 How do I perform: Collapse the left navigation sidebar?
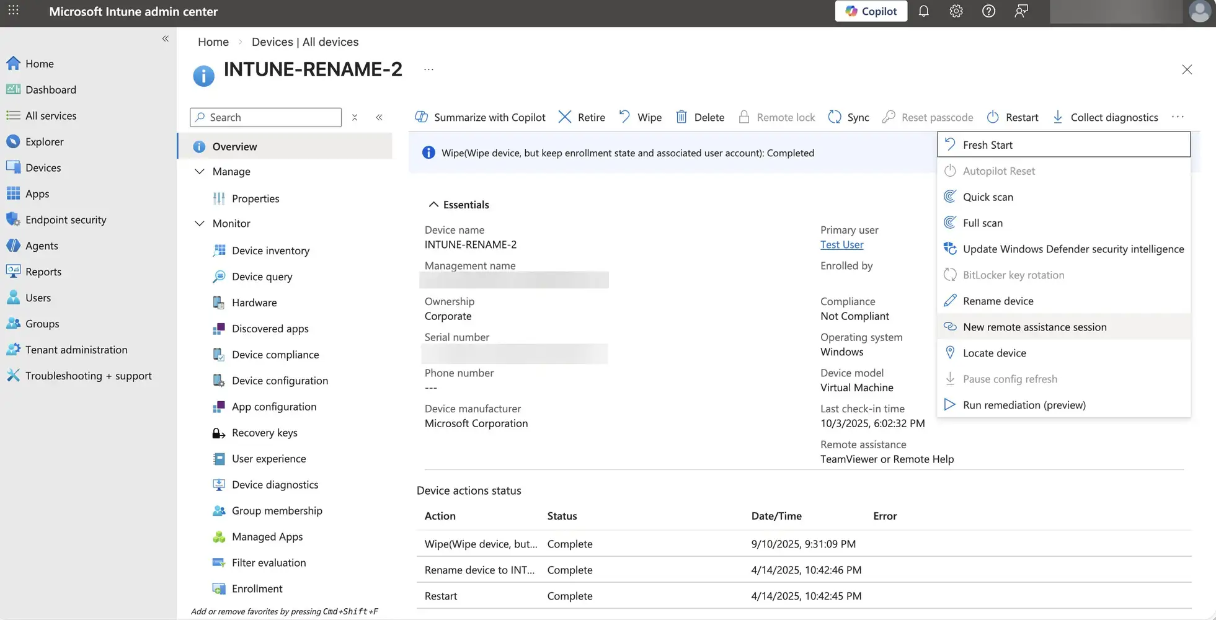tap(166, 38)
